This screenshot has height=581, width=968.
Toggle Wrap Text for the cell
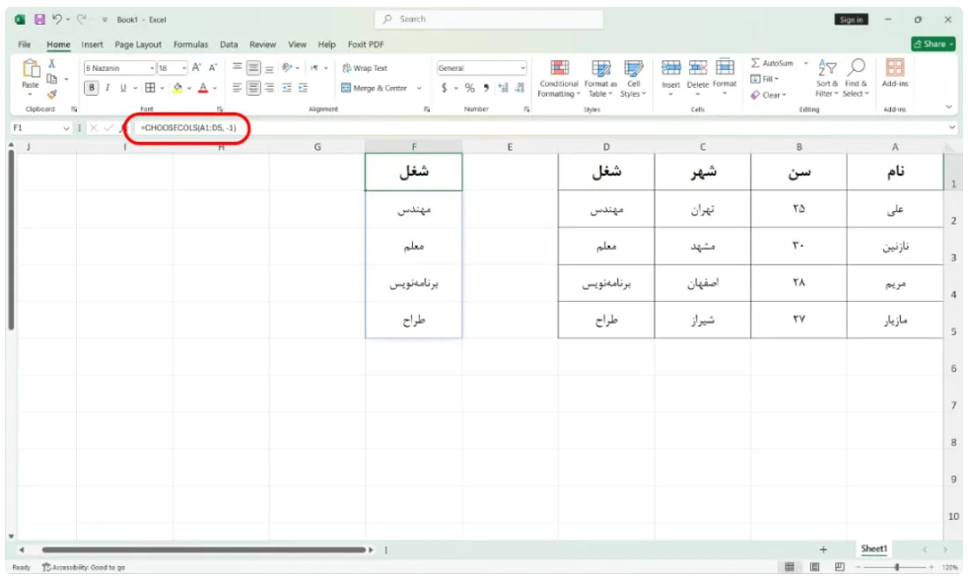point(365,68)
